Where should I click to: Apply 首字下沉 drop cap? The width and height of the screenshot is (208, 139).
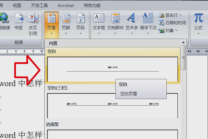click(x=148, y=18)
